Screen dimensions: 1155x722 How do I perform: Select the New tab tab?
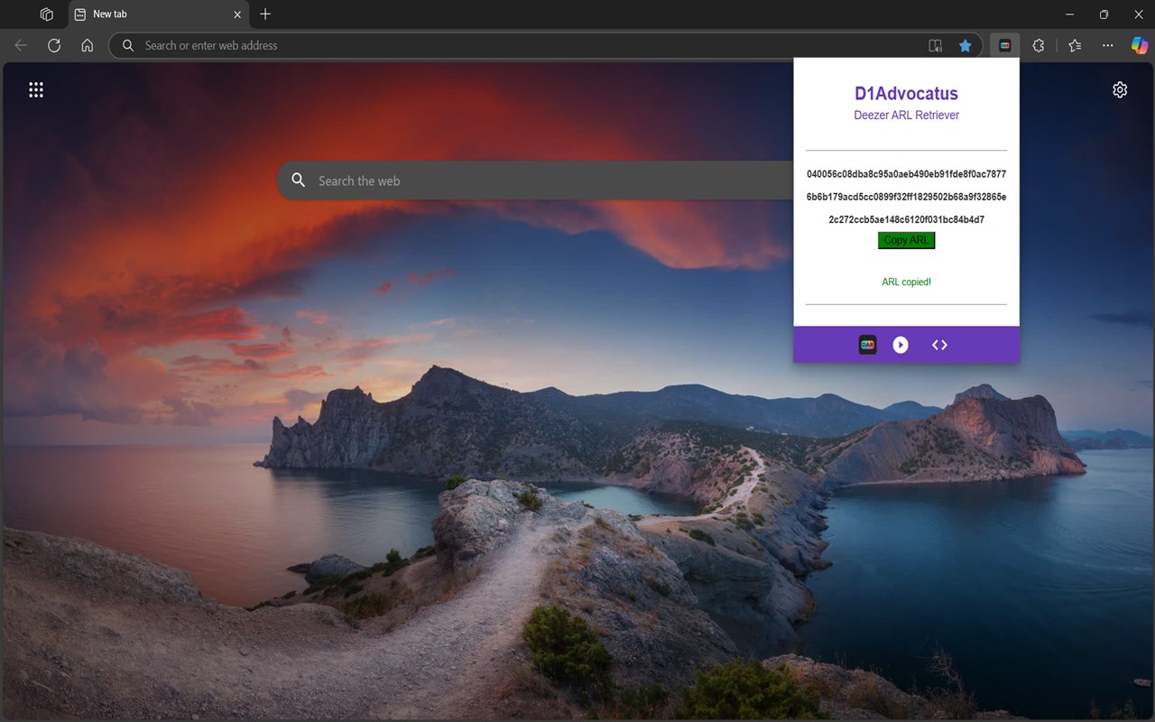[159, 14]
